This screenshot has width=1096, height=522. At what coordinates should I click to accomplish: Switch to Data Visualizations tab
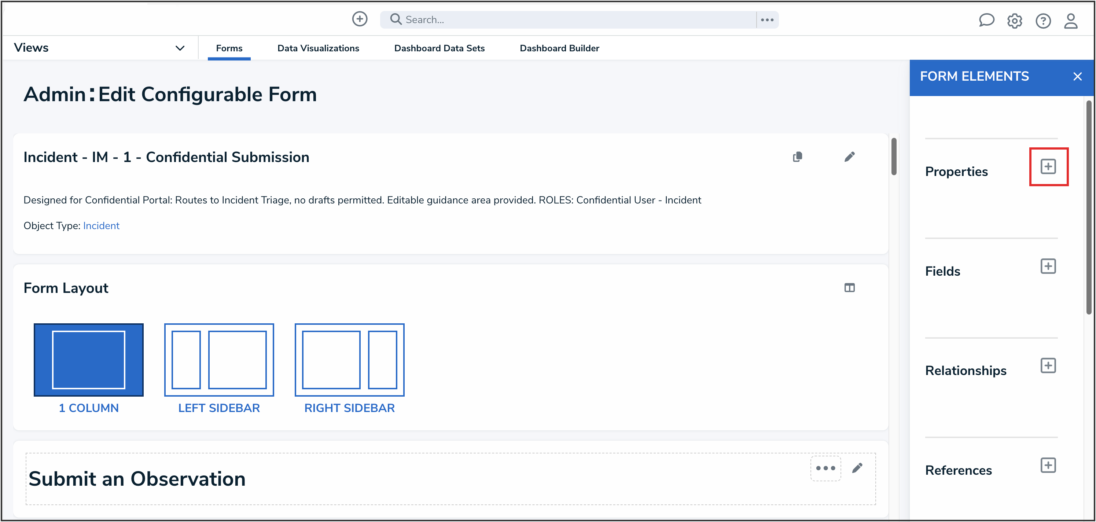(x=318, y=48)
